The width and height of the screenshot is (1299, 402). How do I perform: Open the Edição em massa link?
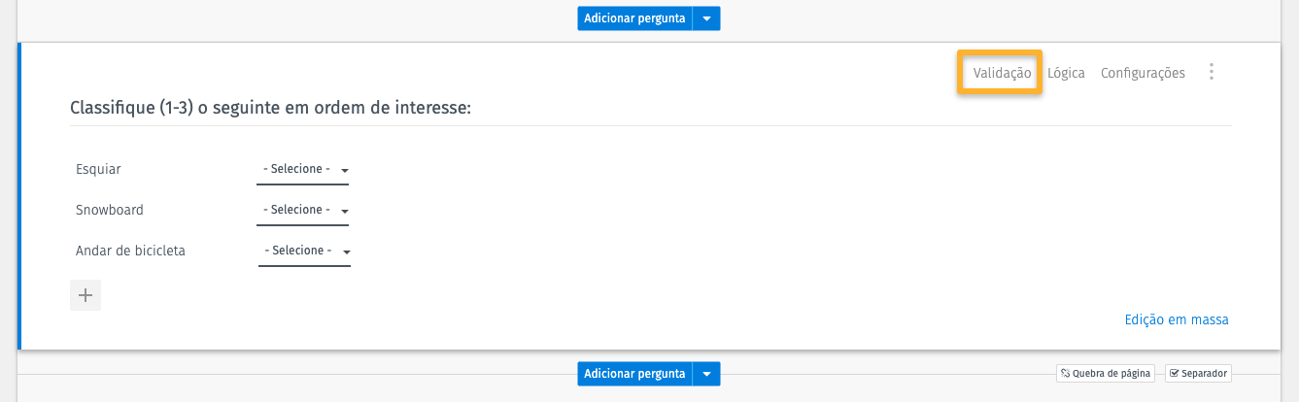click(x=1176, y=319)
